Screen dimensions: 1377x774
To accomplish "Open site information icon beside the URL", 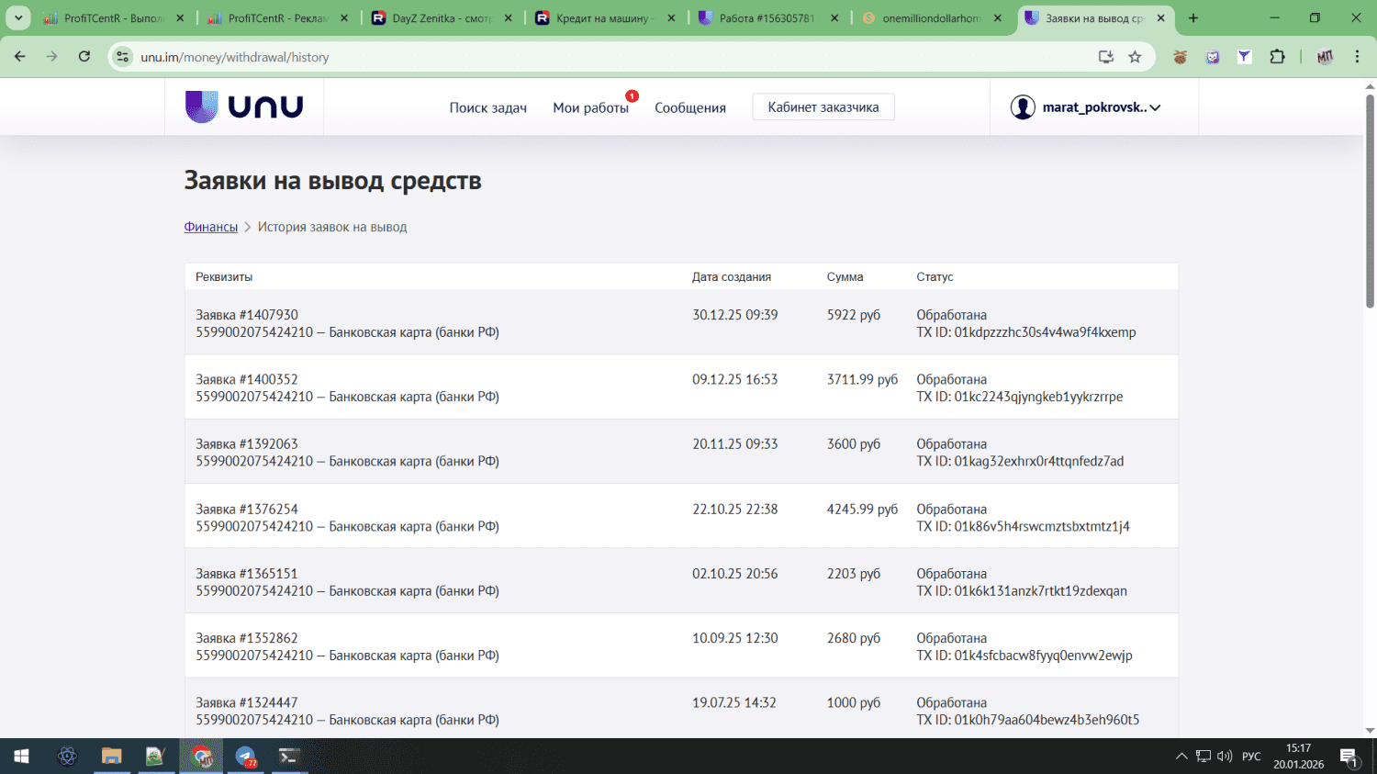I will [x=123, y=57].
